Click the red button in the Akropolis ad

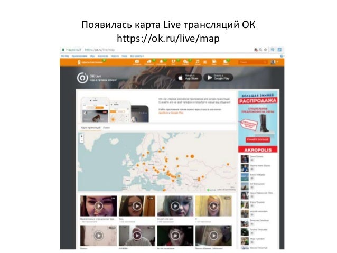click(x=257, y=140)
